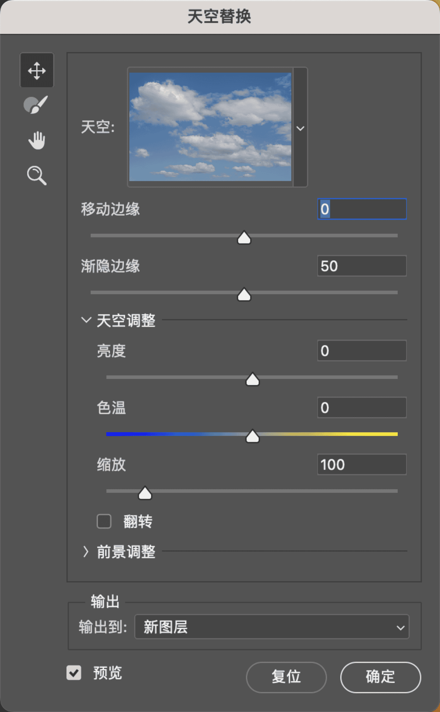Confirm with the 确定 button
Image resolution: width=440 pixels, height=712 pixels.
(380, 677)
